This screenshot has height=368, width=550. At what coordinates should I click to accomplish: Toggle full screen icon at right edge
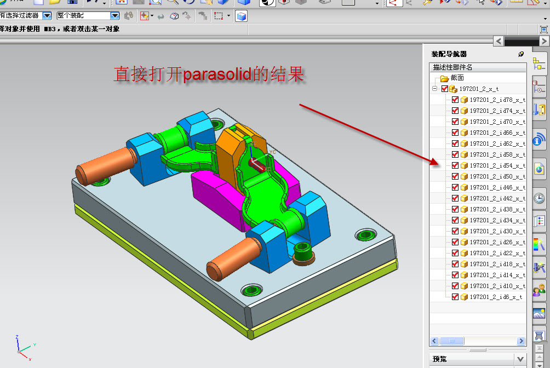click(x=543, y=30)
